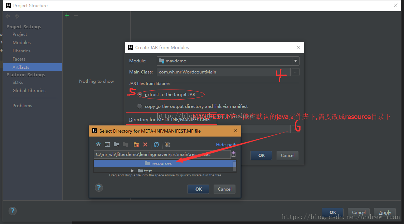Click the MANIFEST.MF directory field in Create JAR
Screen dimensions: 404x224
click(x=266, y=129)
